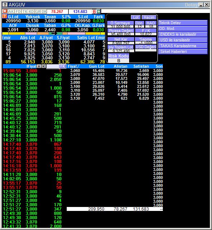212x230 pixels.
Task: Toggle the Hacim view button
Action: coord(149,17)
